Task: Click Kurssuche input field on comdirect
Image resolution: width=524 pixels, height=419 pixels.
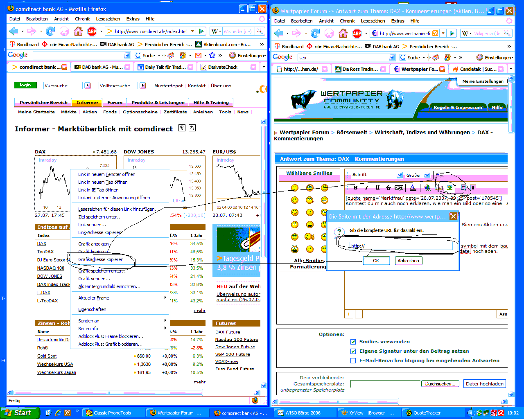Action: click(x=63, y=86)
